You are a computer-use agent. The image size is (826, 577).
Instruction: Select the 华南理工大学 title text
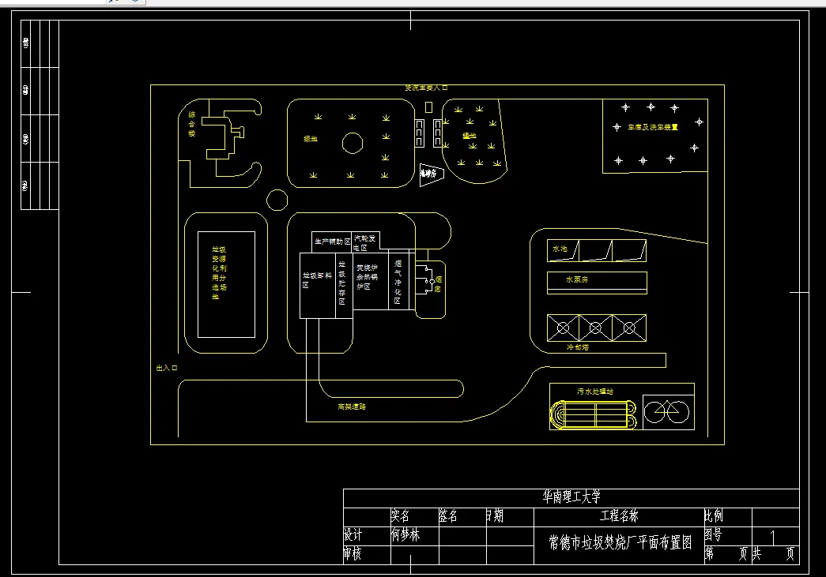click(x=571, y=497)
